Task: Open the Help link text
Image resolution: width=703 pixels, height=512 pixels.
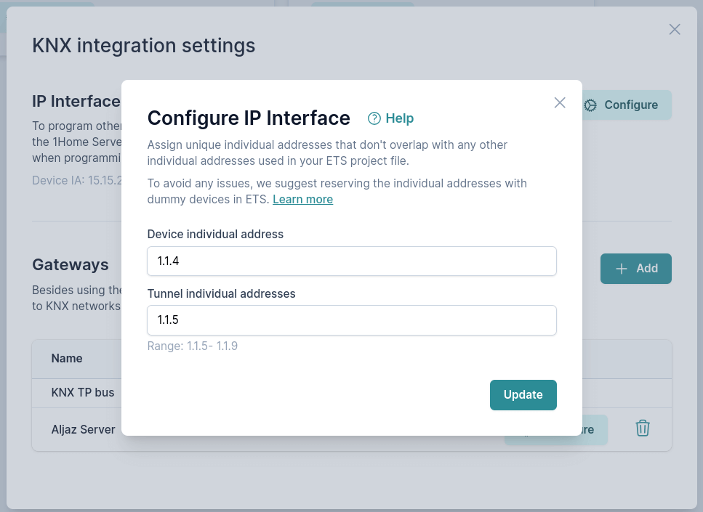Action: [399, 118]
